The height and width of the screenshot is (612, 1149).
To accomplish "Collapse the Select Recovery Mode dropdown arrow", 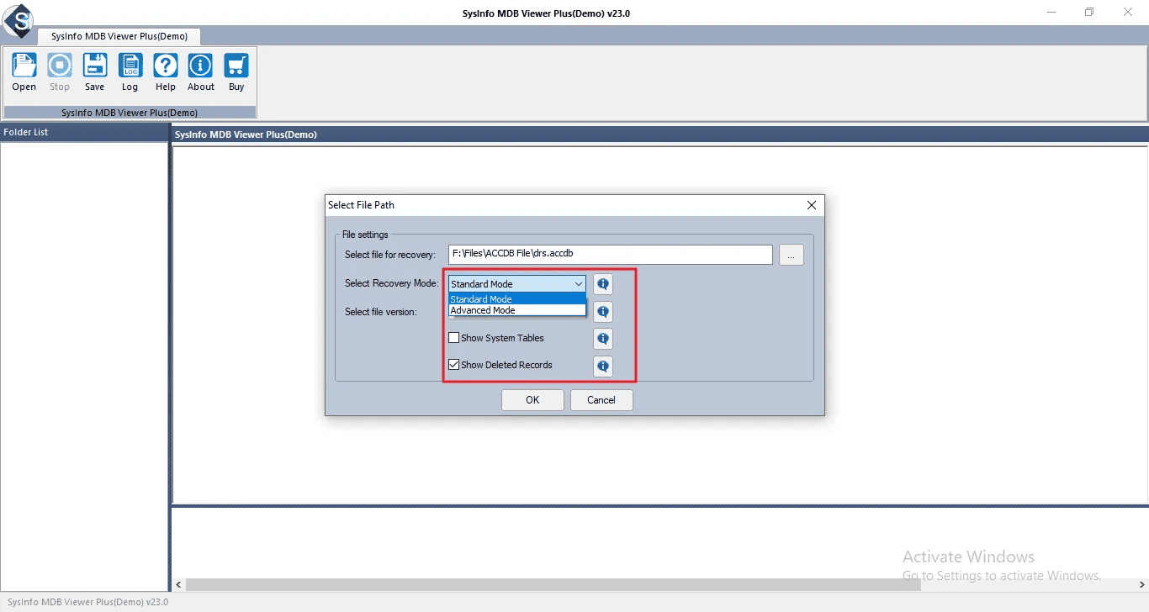I will point(579,284).
